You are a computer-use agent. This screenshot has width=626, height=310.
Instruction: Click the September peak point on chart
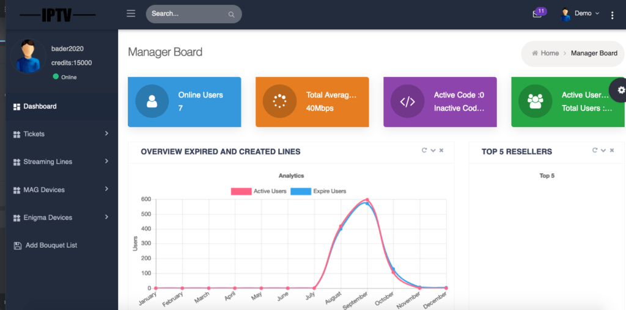[367, 200]
